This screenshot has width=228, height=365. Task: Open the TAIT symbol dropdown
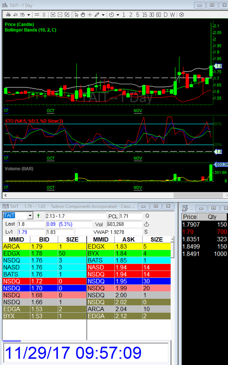point(30,216)
